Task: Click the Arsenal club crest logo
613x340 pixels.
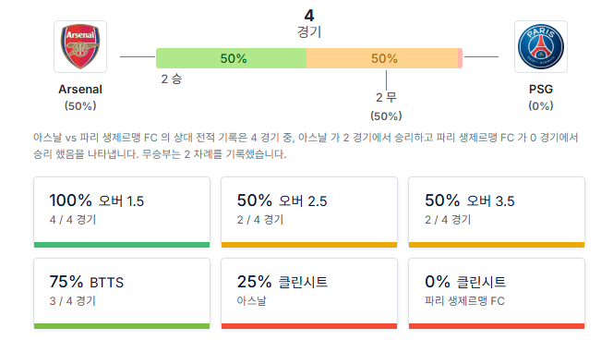Action: [80, 46]
